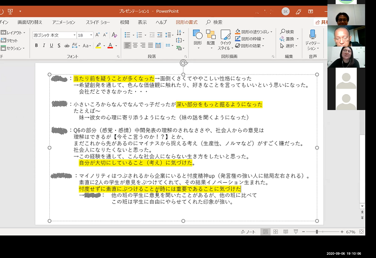376x258 pixels.
Task: Open reading view from status bar
Action: pos(285,232)
